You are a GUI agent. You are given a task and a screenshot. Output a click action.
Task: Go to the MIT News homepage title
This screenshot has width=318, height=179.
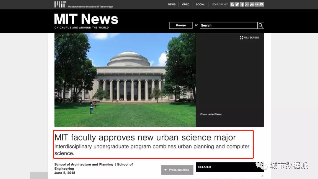(86, 19)
